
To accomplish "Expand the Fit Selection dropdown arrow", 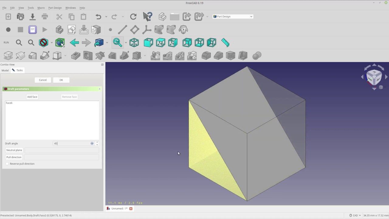I will [x=126, y=43].
